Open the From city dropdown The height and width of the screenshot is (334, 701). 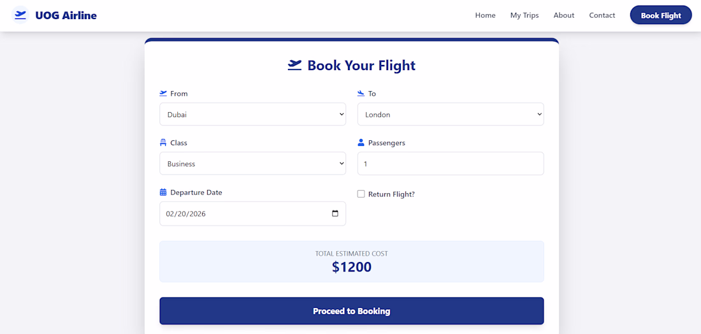pyautogui.click(x=252, y=115)
